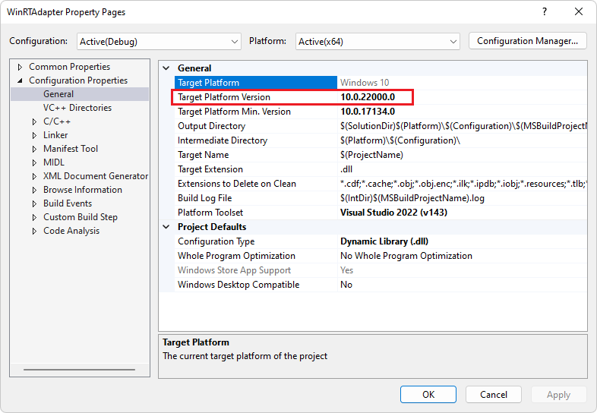597x413 pixels.
Task: Expand the Code Analysis node arrow
Action: pos(34,231)
